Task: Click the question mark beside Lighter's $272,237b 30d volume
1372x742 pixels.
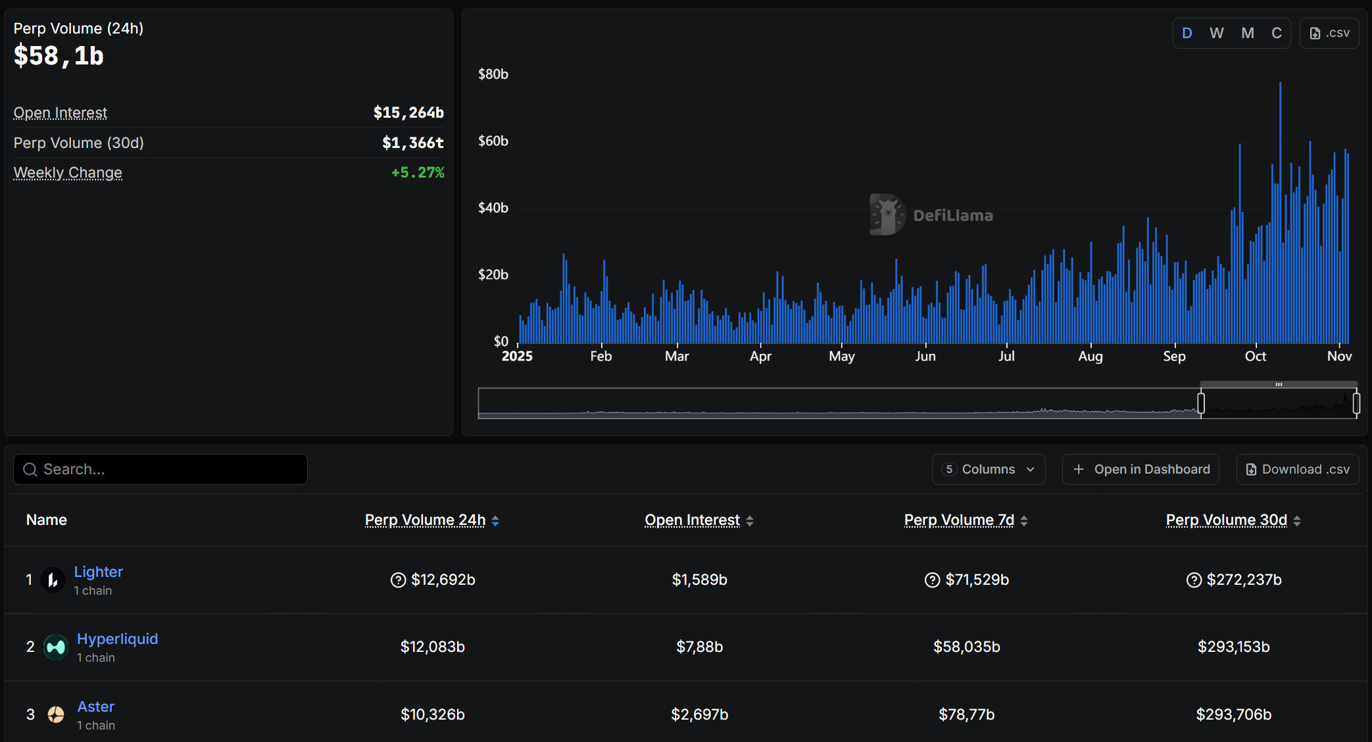Action: tap(1194, 580)
